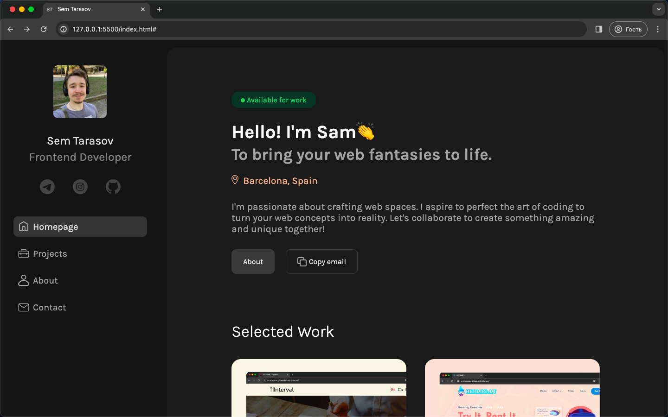Click the Copy email button
This screenshot has height=417, width=668.
click(x=321, y=262)
